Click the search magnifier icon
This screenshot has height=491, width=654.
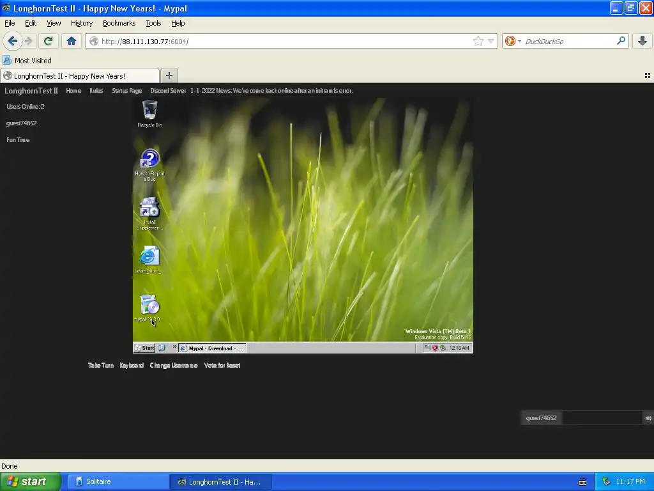click(x=621, y=41)
